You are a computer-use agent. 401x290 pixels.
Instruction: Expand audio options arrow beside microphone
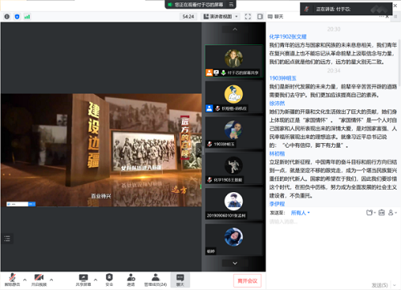[25, 280]
